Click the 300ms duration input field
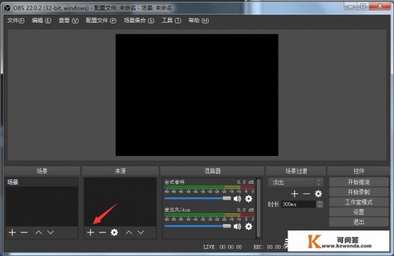The image size is (394, 256). 299,204
